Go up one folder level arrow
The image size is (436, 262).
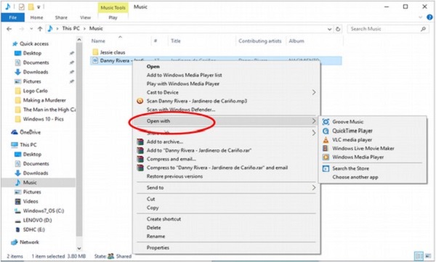pos(40,28)
